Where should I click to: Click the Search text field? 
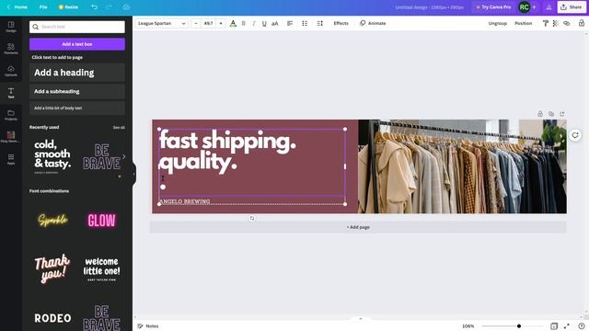77,27
